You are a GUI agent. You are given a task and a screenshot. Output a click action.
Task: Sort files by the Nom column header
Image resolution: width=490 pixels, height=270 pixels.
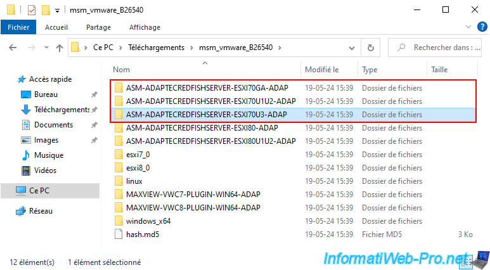pyautogui.click(x=121, y=69)
